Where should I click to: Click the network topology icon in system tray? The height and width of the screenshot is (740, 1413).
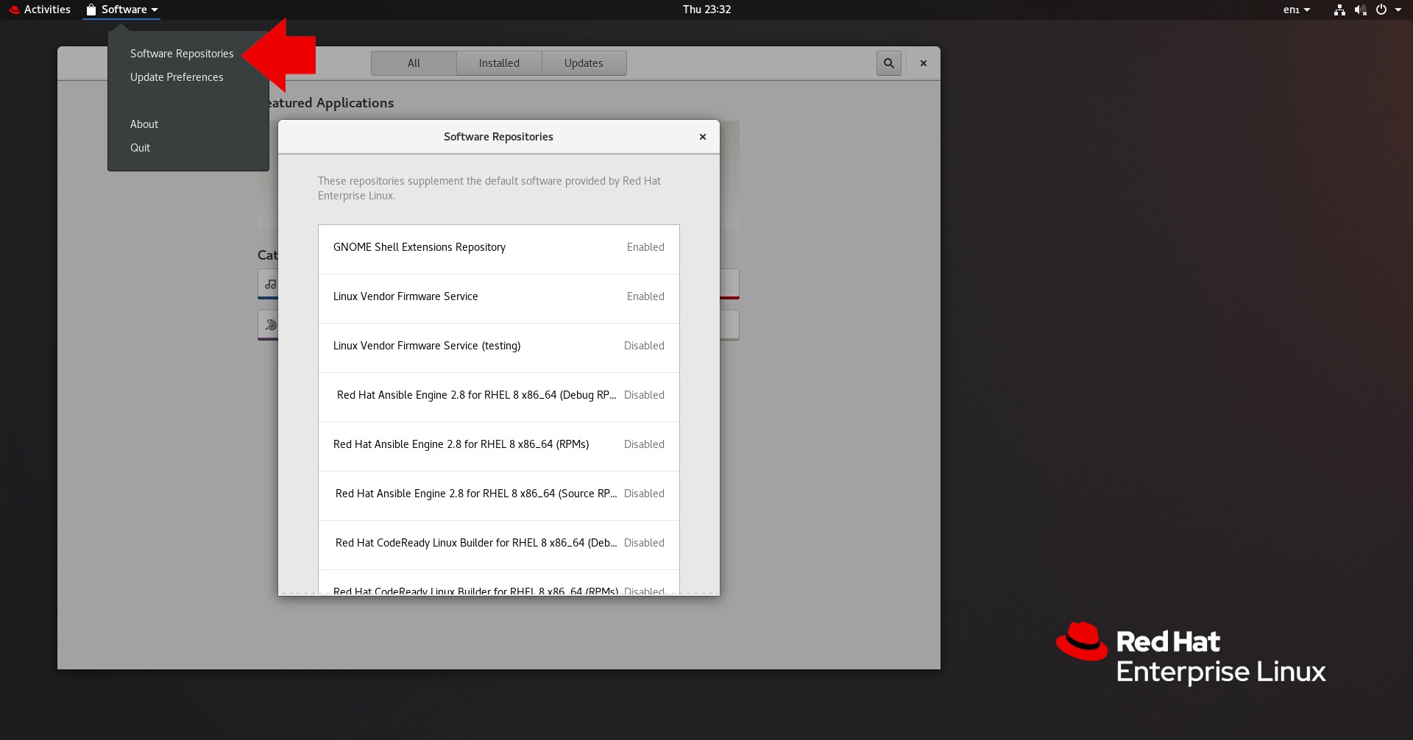[1339, 10]
